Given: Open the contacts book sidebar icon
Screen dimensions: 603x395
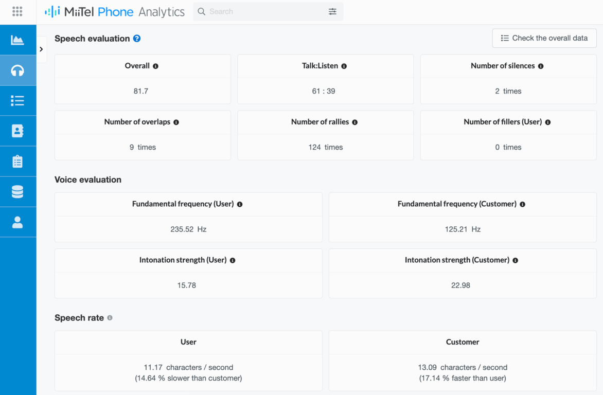Looking at the screenshot, I should click(x=17, y=131).
